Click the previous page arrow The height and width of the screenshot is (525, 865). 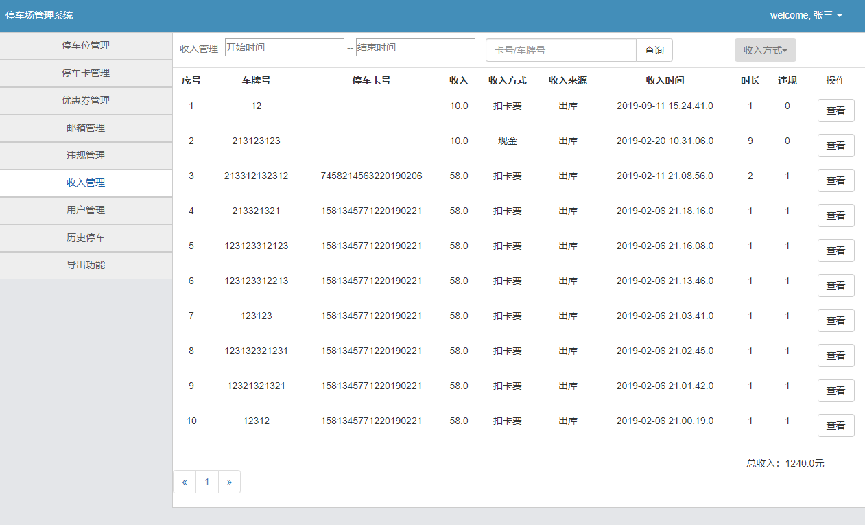[x=184, y=481]
